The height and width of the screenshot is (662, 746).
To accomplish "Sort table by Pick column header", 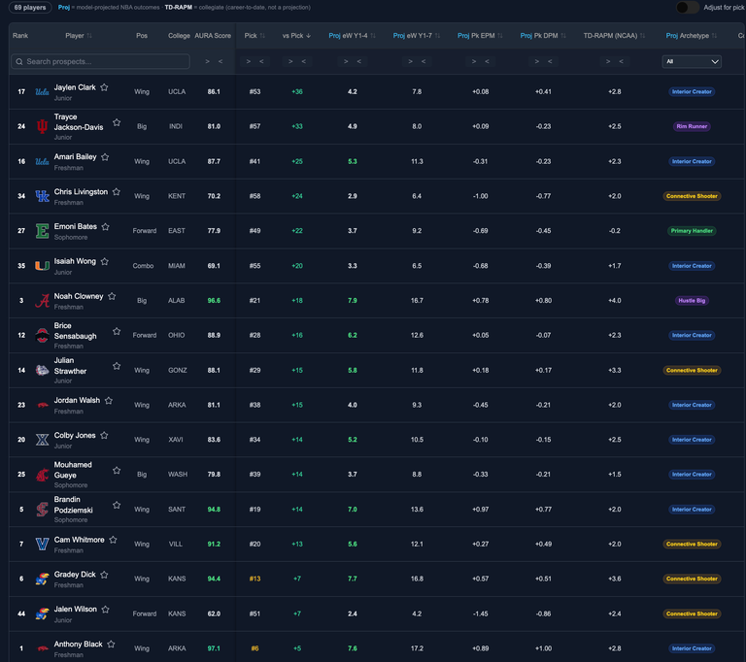I will [x=254, y=36].
